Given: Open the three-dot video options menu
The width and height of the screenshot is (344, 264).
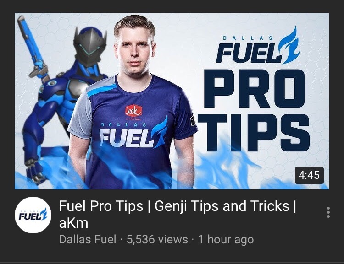Looking at the screenshot, I should (x=328, y=212).
